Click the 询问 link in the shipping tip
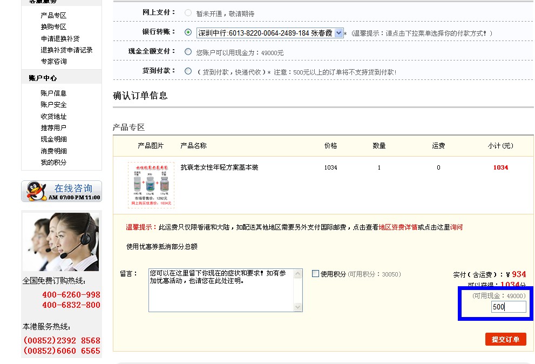The height and width of the screenshot is (364, 535). 456,227
